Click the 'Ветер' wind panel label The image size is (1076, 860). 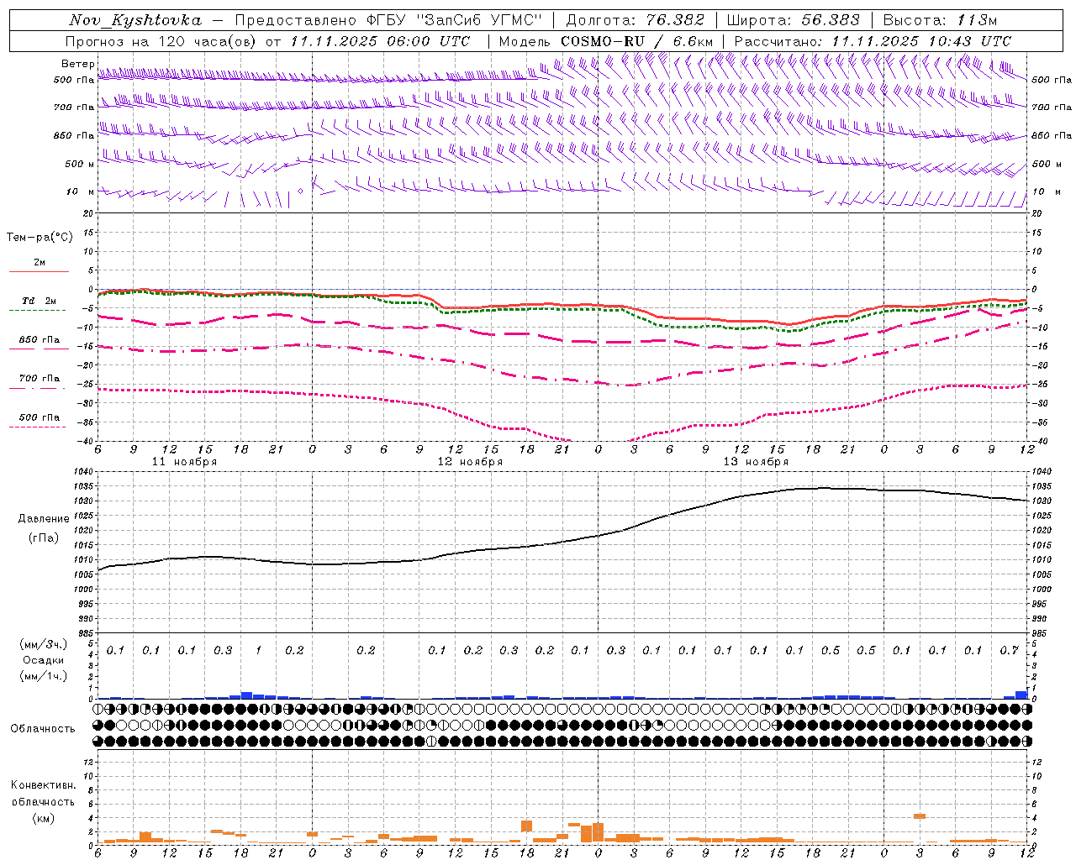point(77,64)
